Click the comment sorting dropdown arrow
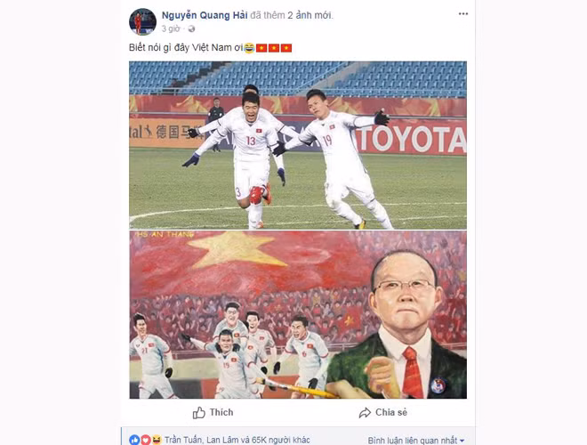Viewport: 587px width, 445px height. pyautogui.click(x=462, y=441)
